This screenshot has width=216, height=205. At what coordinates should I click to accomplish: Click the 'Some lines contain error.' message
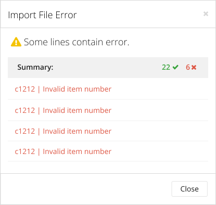pos(77,42)
